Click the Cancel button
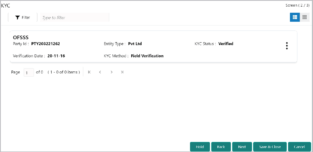The height and width of the screenshot is (152, 313). [299, 147]
